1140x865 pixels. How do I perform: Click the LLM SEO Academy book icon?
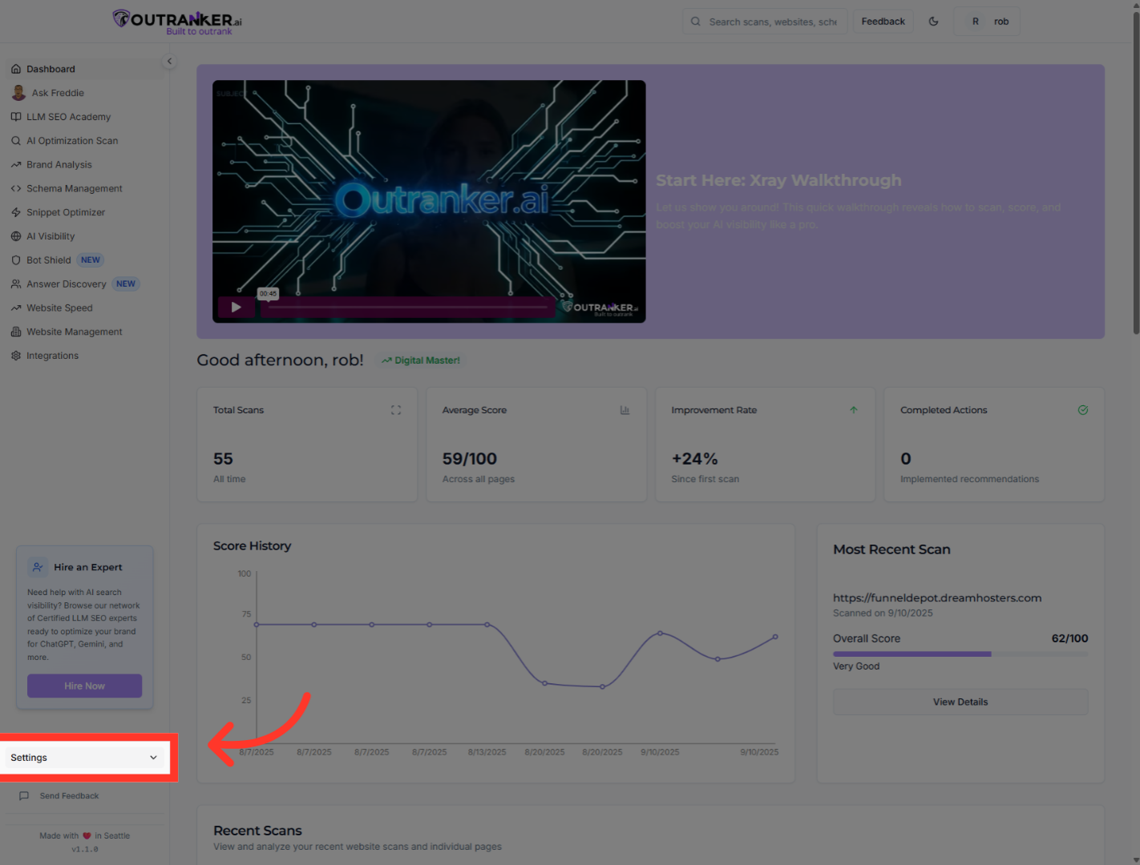[16, 117]
